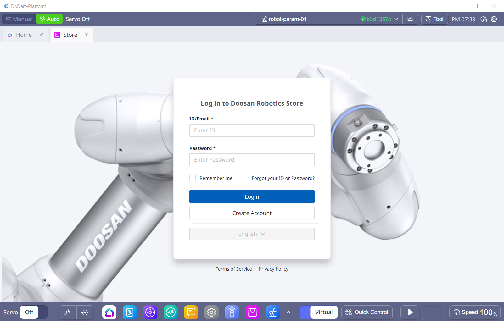
Task: Click Forgot your ID or Password link
Action: (283, 178)
